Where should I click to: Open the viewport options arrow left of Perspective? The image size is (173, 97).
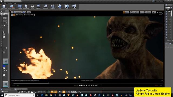pyautogui.click(x=12, y=12)
